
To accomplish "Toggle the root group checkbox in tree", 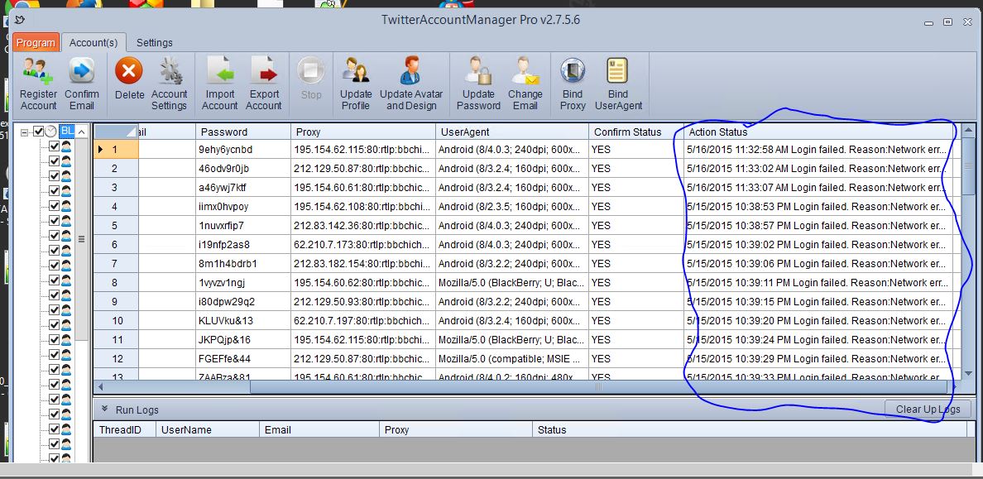I will tap(38, 132).
